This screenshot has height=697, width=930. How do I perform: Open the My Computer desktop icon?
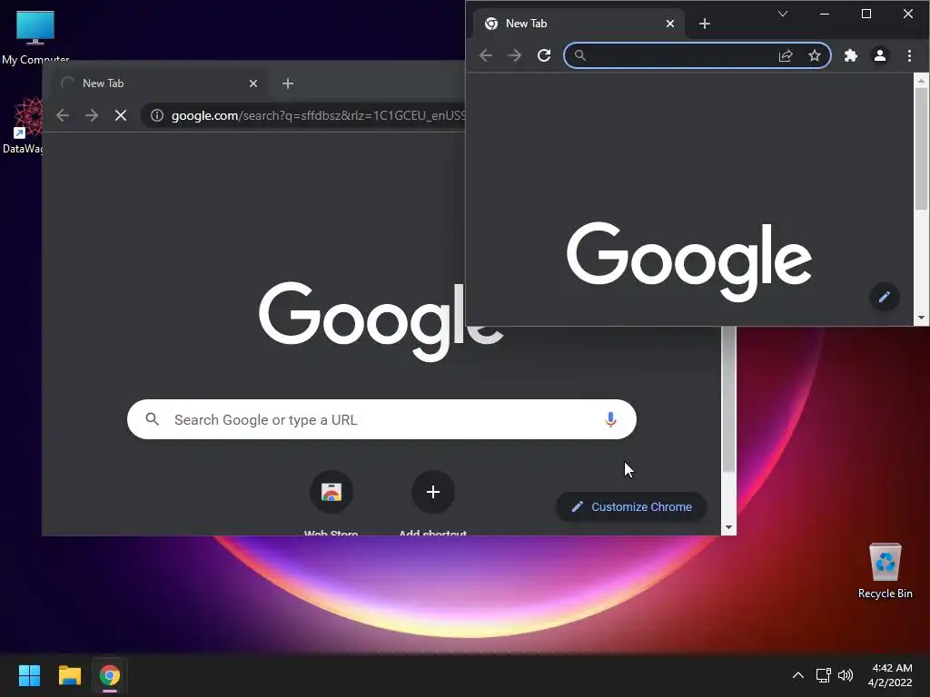point(35,36)
